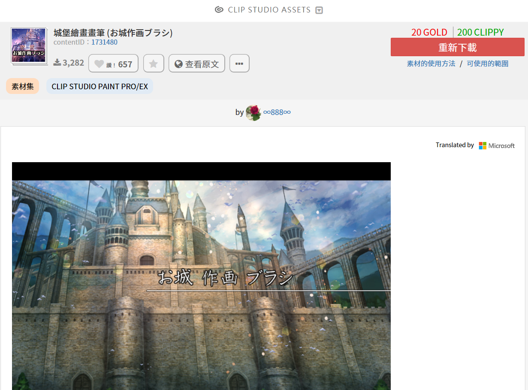This screenshot has width=528, height=390.
Task: Open the castle preview image
Action: point(201,276)
